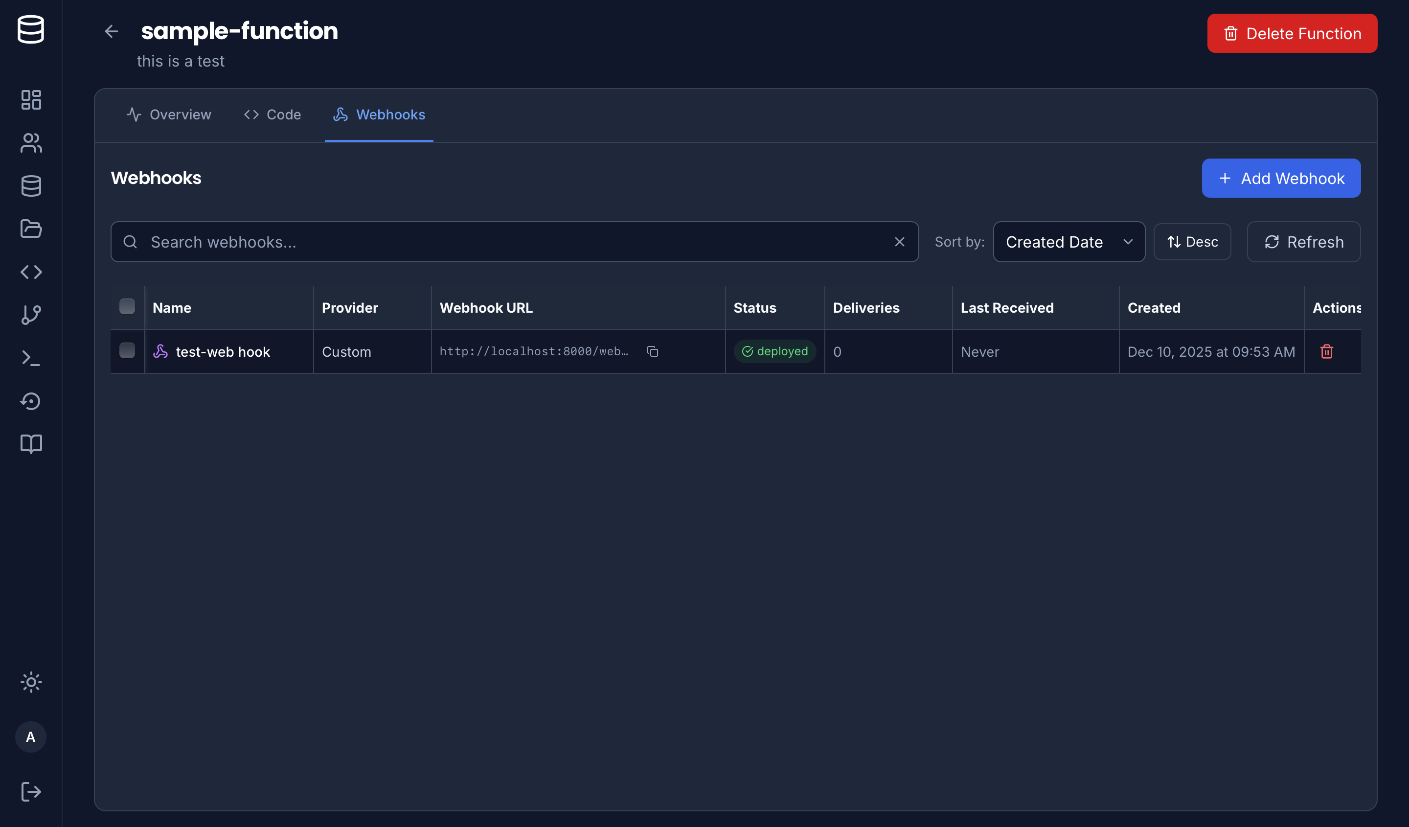Open the documentation book icon
Image resolution: width=1409 pixels, height=827 pixels.
[x=31, y=443]
